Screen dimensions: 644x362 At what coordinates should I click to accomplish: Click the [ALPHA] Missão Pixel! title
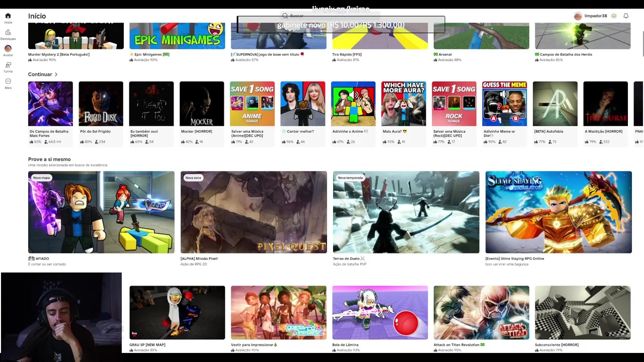[x=199, y=258]
